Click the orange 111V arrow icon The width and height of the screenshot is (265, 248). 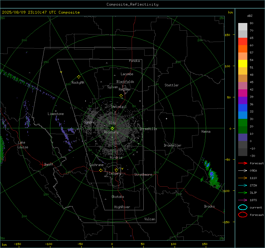243,178
